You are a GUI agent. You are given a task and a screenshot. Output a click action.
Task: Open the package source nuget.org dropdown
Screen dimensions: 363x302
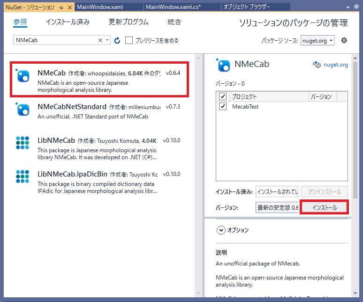pos(318,40)
